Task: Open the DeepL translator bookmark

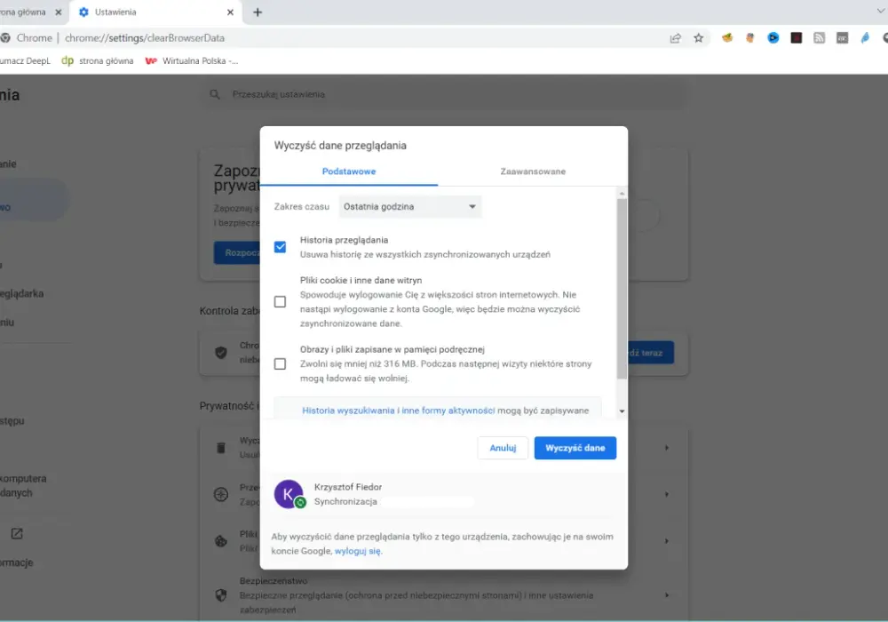Action: pyautogui.click(x=26, y=60)
